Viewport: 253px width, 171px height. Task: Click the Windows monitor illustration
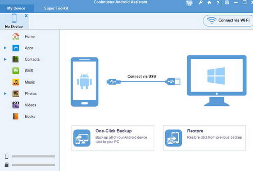coord(217,81)
